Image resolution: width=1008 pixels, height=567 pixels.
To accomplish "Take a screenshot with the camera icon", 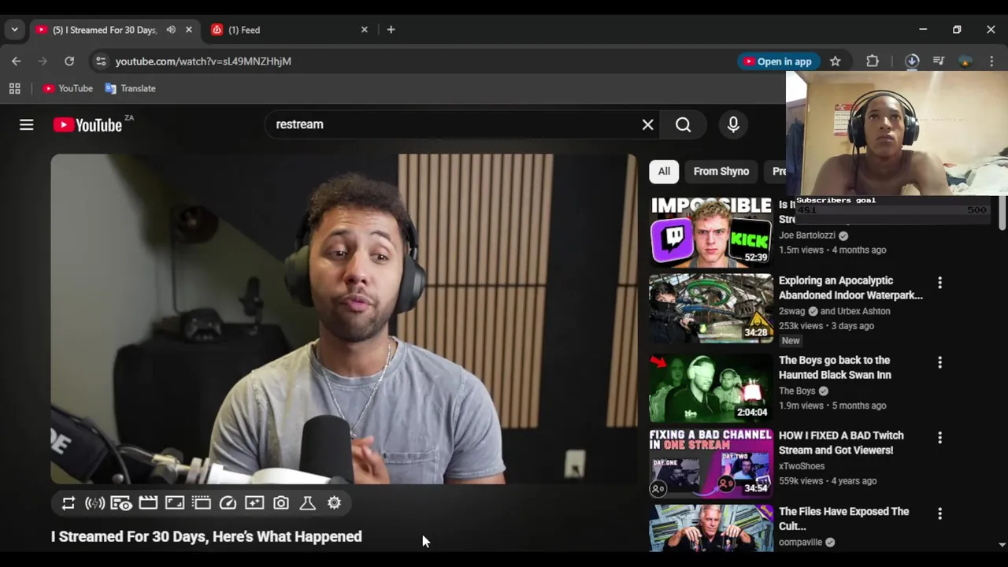I will point(281,503).
